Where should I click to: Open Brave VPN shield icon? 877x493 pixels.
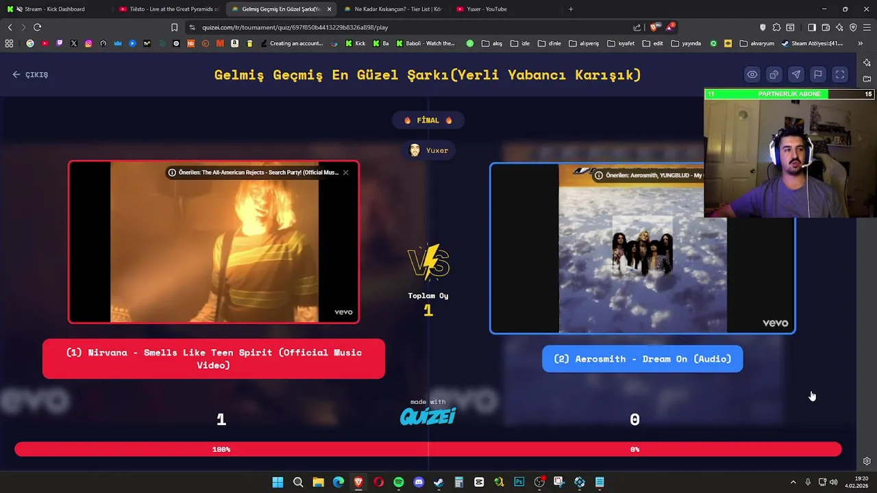click(x=853, y=27)
